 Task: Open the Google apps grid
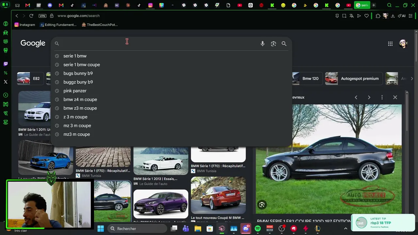390,44
